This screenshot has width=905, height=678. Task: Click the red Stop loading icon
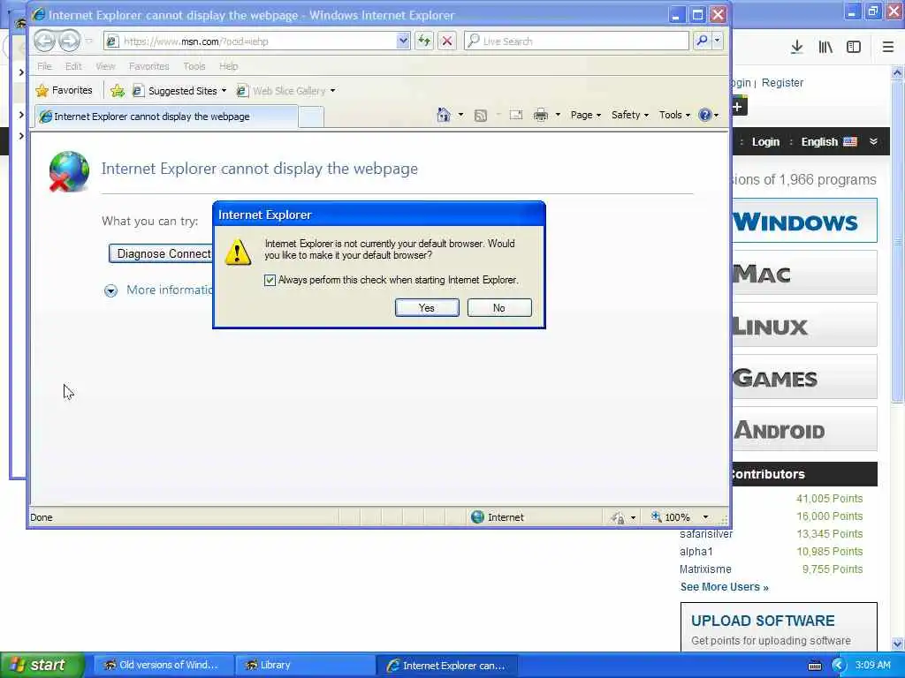point(446,41)
